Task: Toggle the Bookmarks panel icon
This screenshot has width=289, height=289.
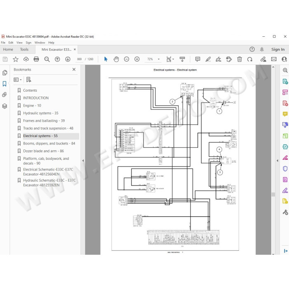Action: pos(5,84)
